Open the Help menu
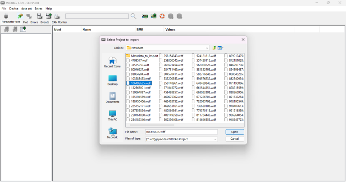Screen dimensions: 346x182 click(49, 9)
